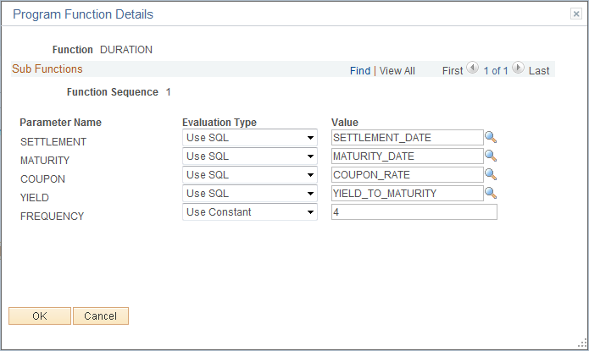The image size is (589, 351).
Task: Click the FREQUENCY constant value field
Action: pos(414,212)
